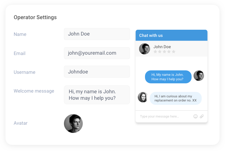
Task: Click the third rating star under John Doe
Action: [164, 52]
